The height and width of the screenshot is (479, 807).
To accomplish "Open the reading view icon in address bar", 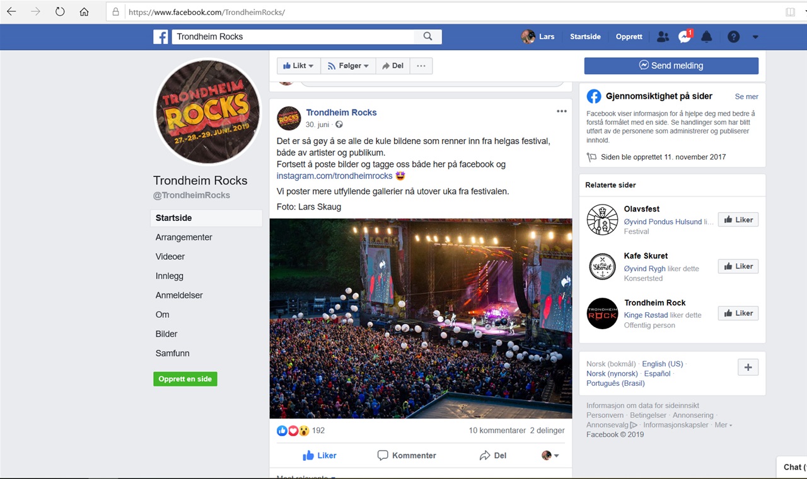I will (x=790, y=12).
